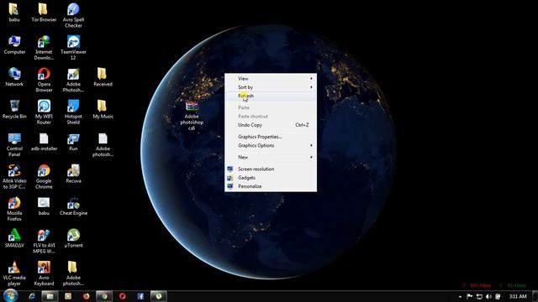538x302 pixels.
Task: Select the SMADAV desktop icon
Action: click(x=14, y=238)
